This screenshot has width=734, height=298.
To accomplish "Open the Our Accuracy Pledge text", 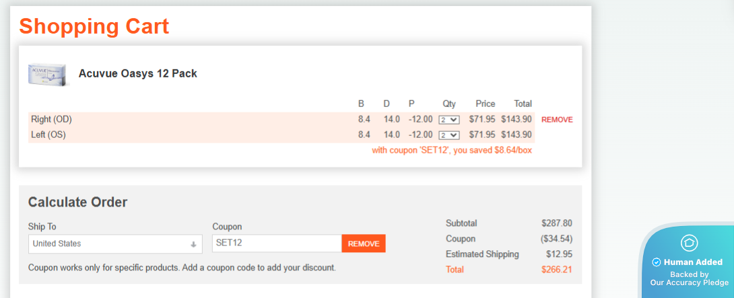I will tap(689, 283).
